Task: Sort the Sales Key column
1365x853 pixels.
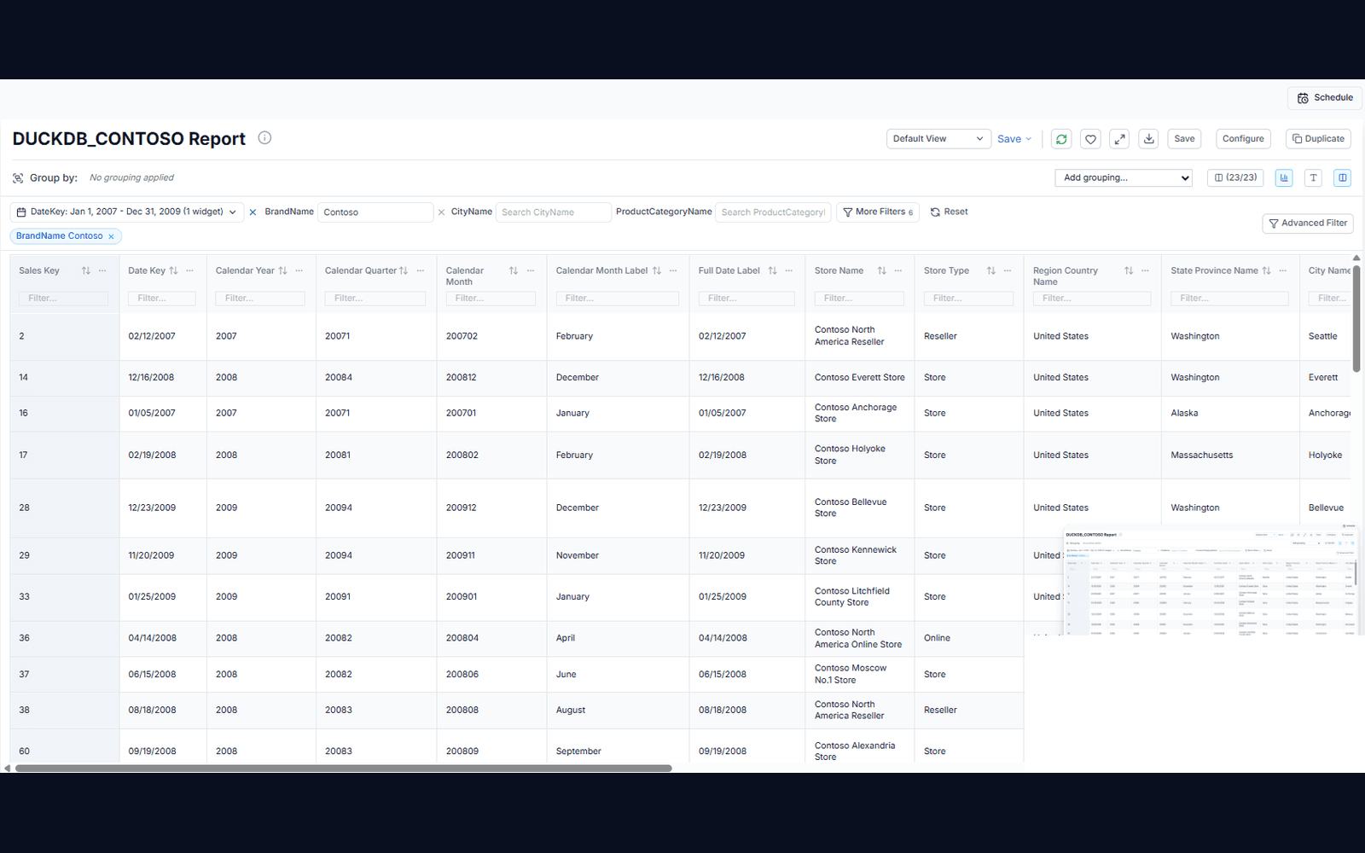Action: (x=85, y=270)
